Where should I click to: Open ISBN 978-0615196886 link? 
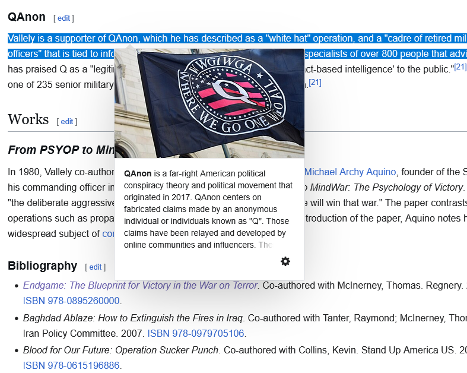tap(71, 365)
